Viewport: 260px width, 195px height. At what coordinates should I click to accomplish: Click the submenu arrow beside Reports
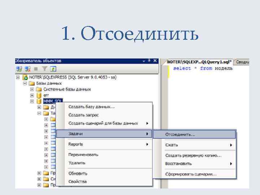(147, 144)
